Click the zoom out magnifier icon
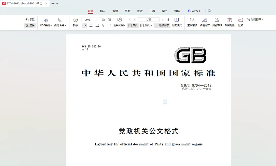 [x=103, y=19]
